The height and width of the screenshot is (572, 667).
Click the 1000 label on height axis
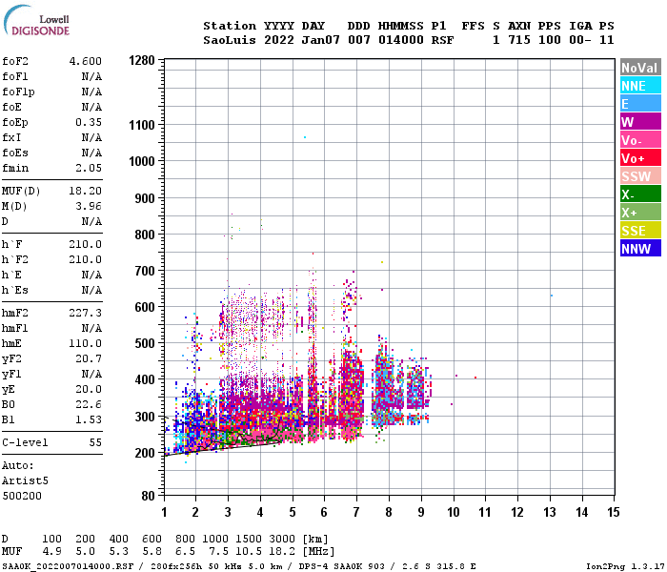pyautogui.click(x=142, y=161)
